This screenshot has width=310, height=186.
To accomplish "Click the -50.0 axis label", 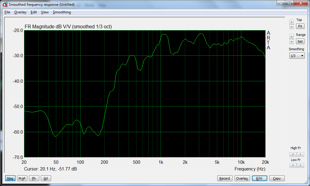I will click(x=18, y=107).
